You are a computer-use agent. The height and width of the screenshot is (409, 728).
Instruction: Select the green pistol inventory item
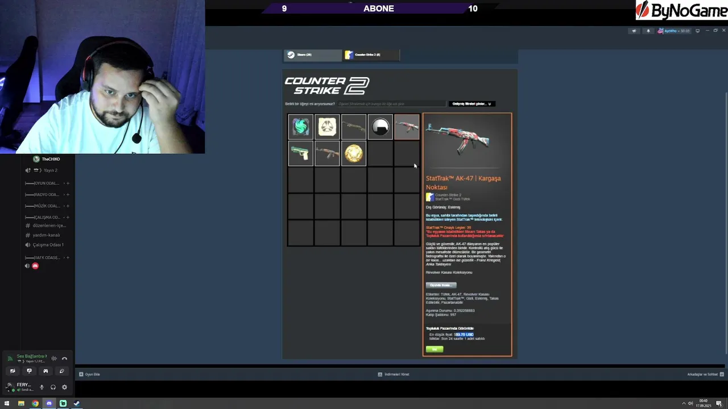(300, 153)
